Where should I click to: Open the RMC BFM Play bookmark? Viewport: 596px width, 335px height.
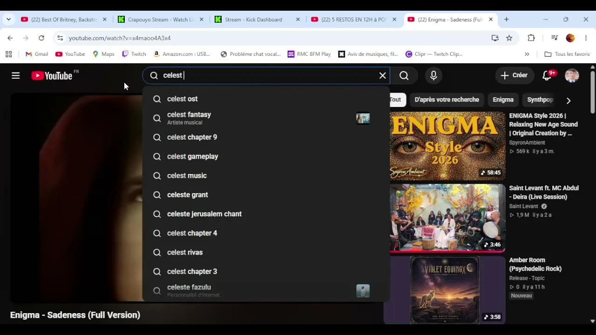click(309, 54)
